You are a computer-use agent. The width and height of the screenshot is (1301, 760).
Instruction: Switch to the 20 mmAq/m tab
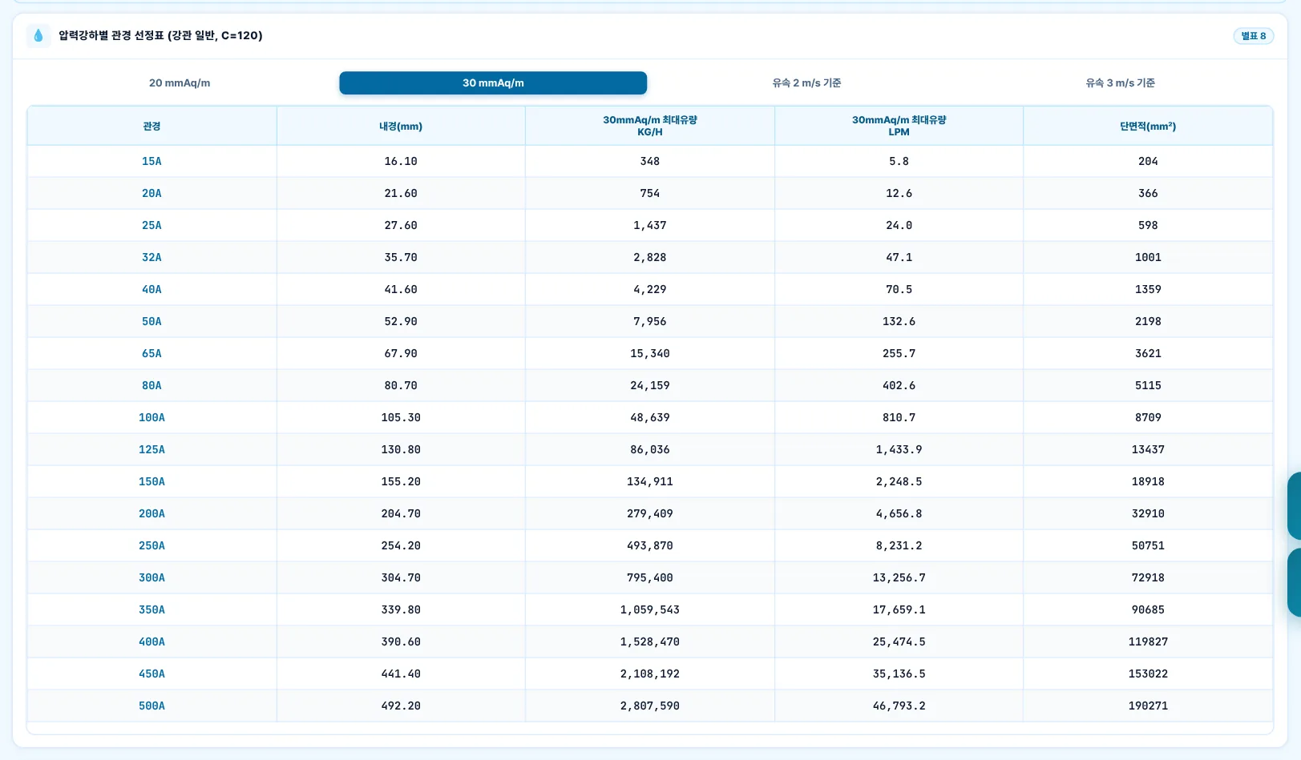[x=180, y=83]
